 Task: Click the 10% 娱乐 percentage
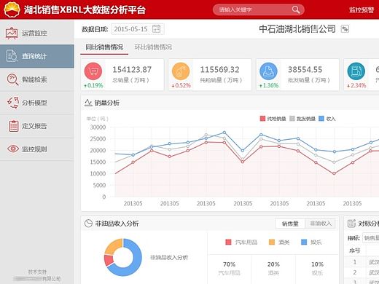(317, 264)
